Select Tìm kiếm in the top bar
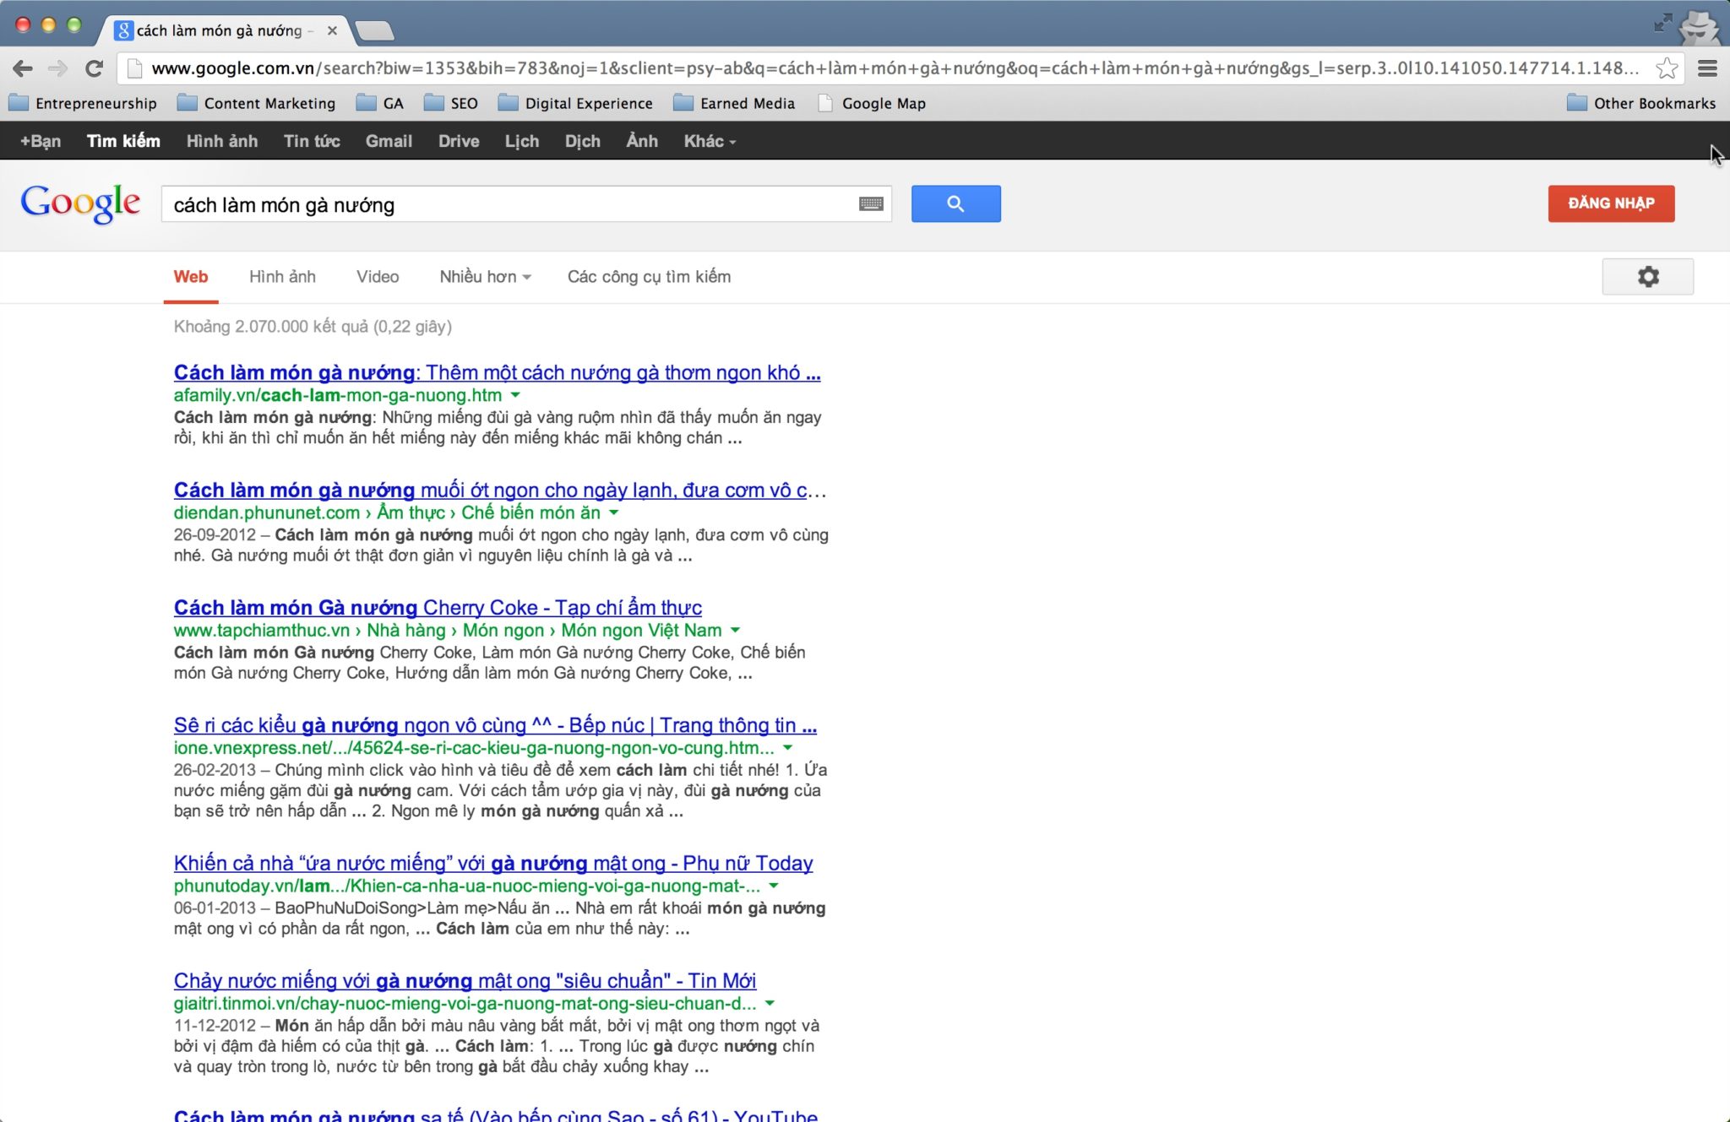1730x1122 pixels. pyautogui.click(x=123, y=141)
